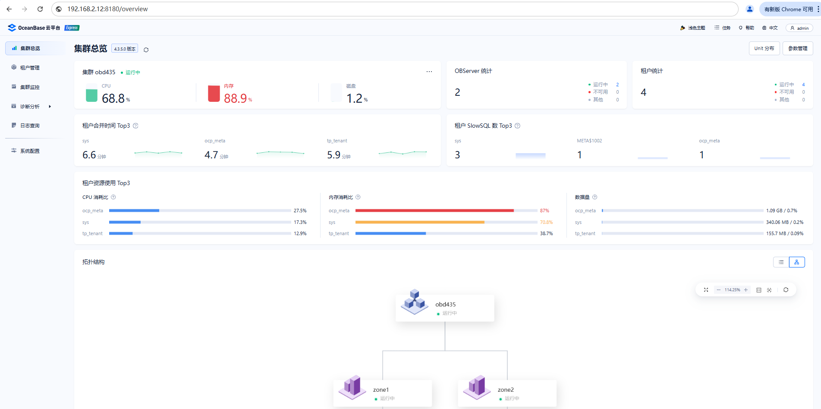
Task: Open 参数管理 button
Action: [x=798, y=48]
